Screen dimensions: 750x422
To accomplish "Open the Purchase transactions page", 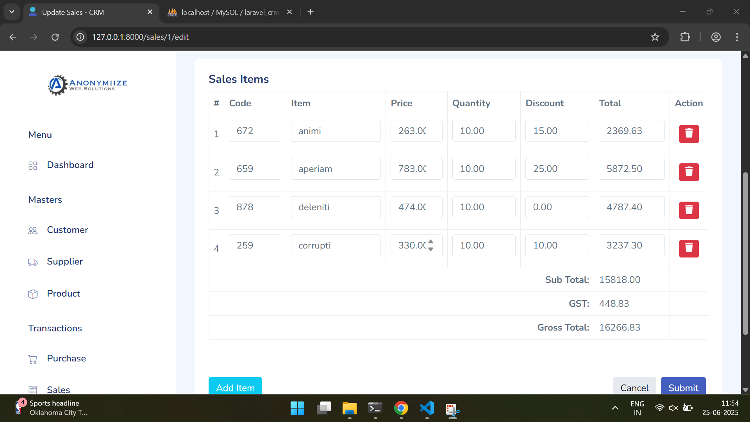I will tap(66, 358).
